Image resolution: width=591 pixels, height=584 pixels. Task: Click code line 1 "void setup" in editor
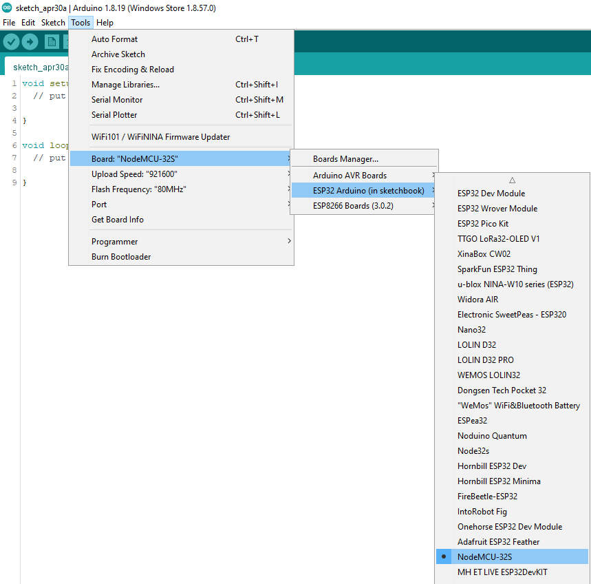click(x=45, y=83)
